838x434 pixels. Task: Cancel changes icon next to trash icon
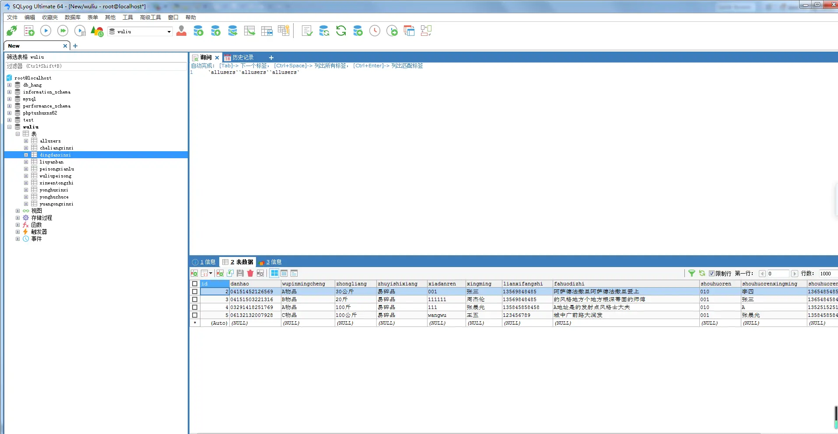(x=260, y=274)
